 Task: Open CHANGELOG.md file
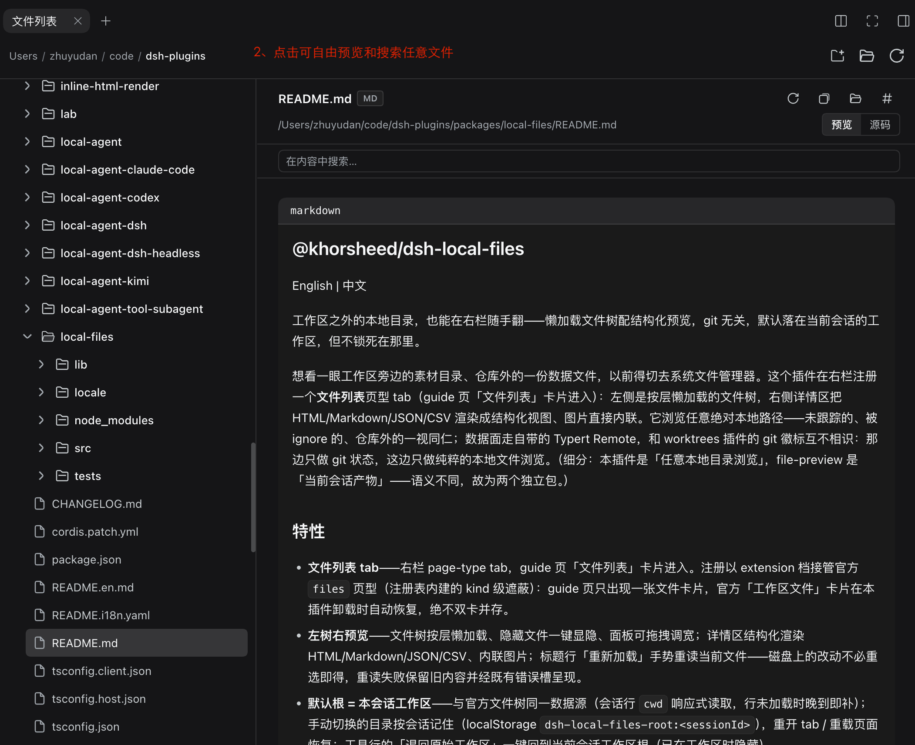(136, 504)
